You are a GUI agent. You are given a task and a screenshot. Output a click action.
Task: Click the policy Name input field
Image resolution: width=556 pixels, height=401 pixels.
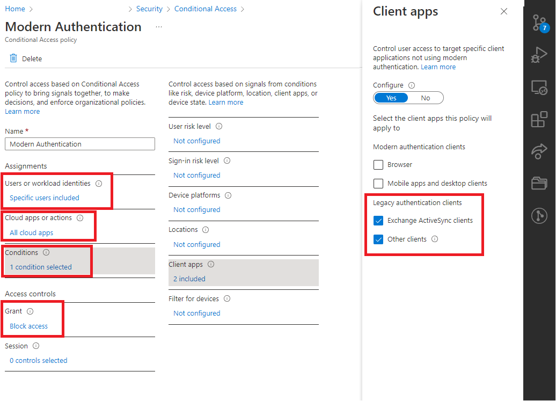[x=80, y=144]
